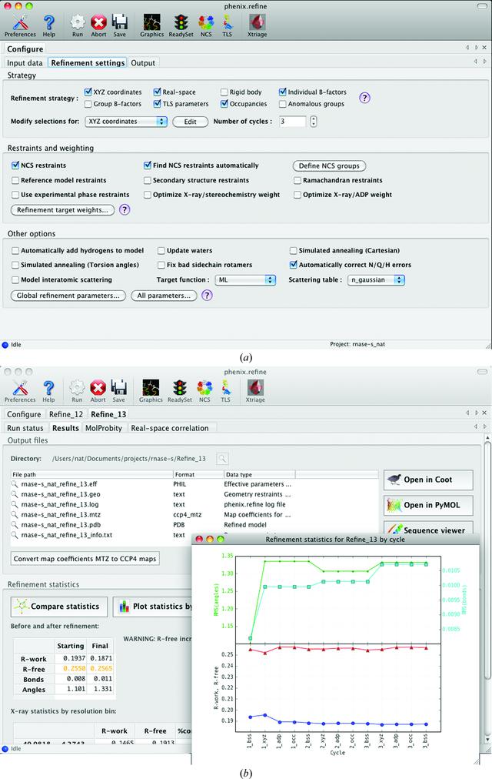Open Graphics tool in top window toolbar
The height and width of the screenshot is (779, 492).
(151, 25)
